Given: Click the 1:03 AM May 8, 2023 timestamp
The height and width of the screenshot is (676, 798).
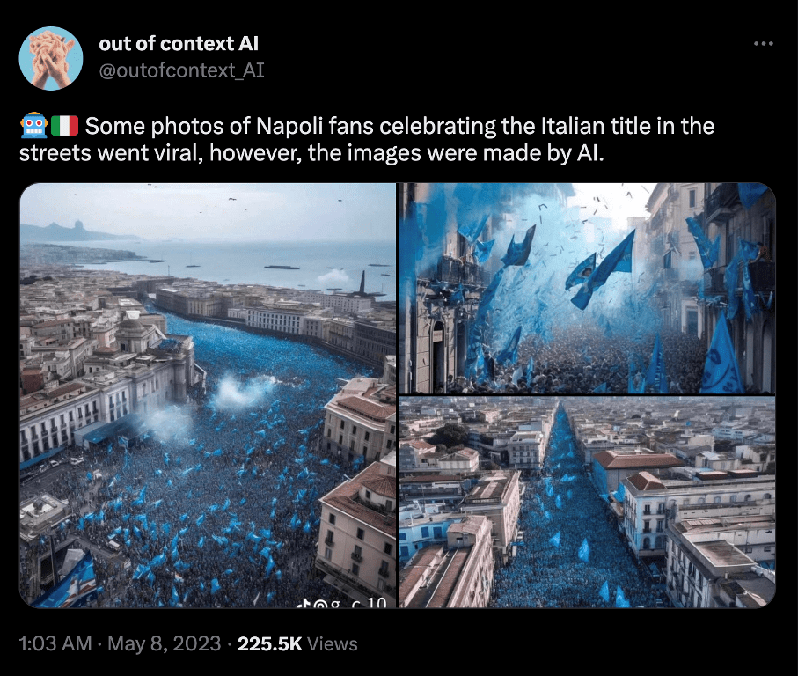Looking at the screenshot, I should click(x=121, y=643).
